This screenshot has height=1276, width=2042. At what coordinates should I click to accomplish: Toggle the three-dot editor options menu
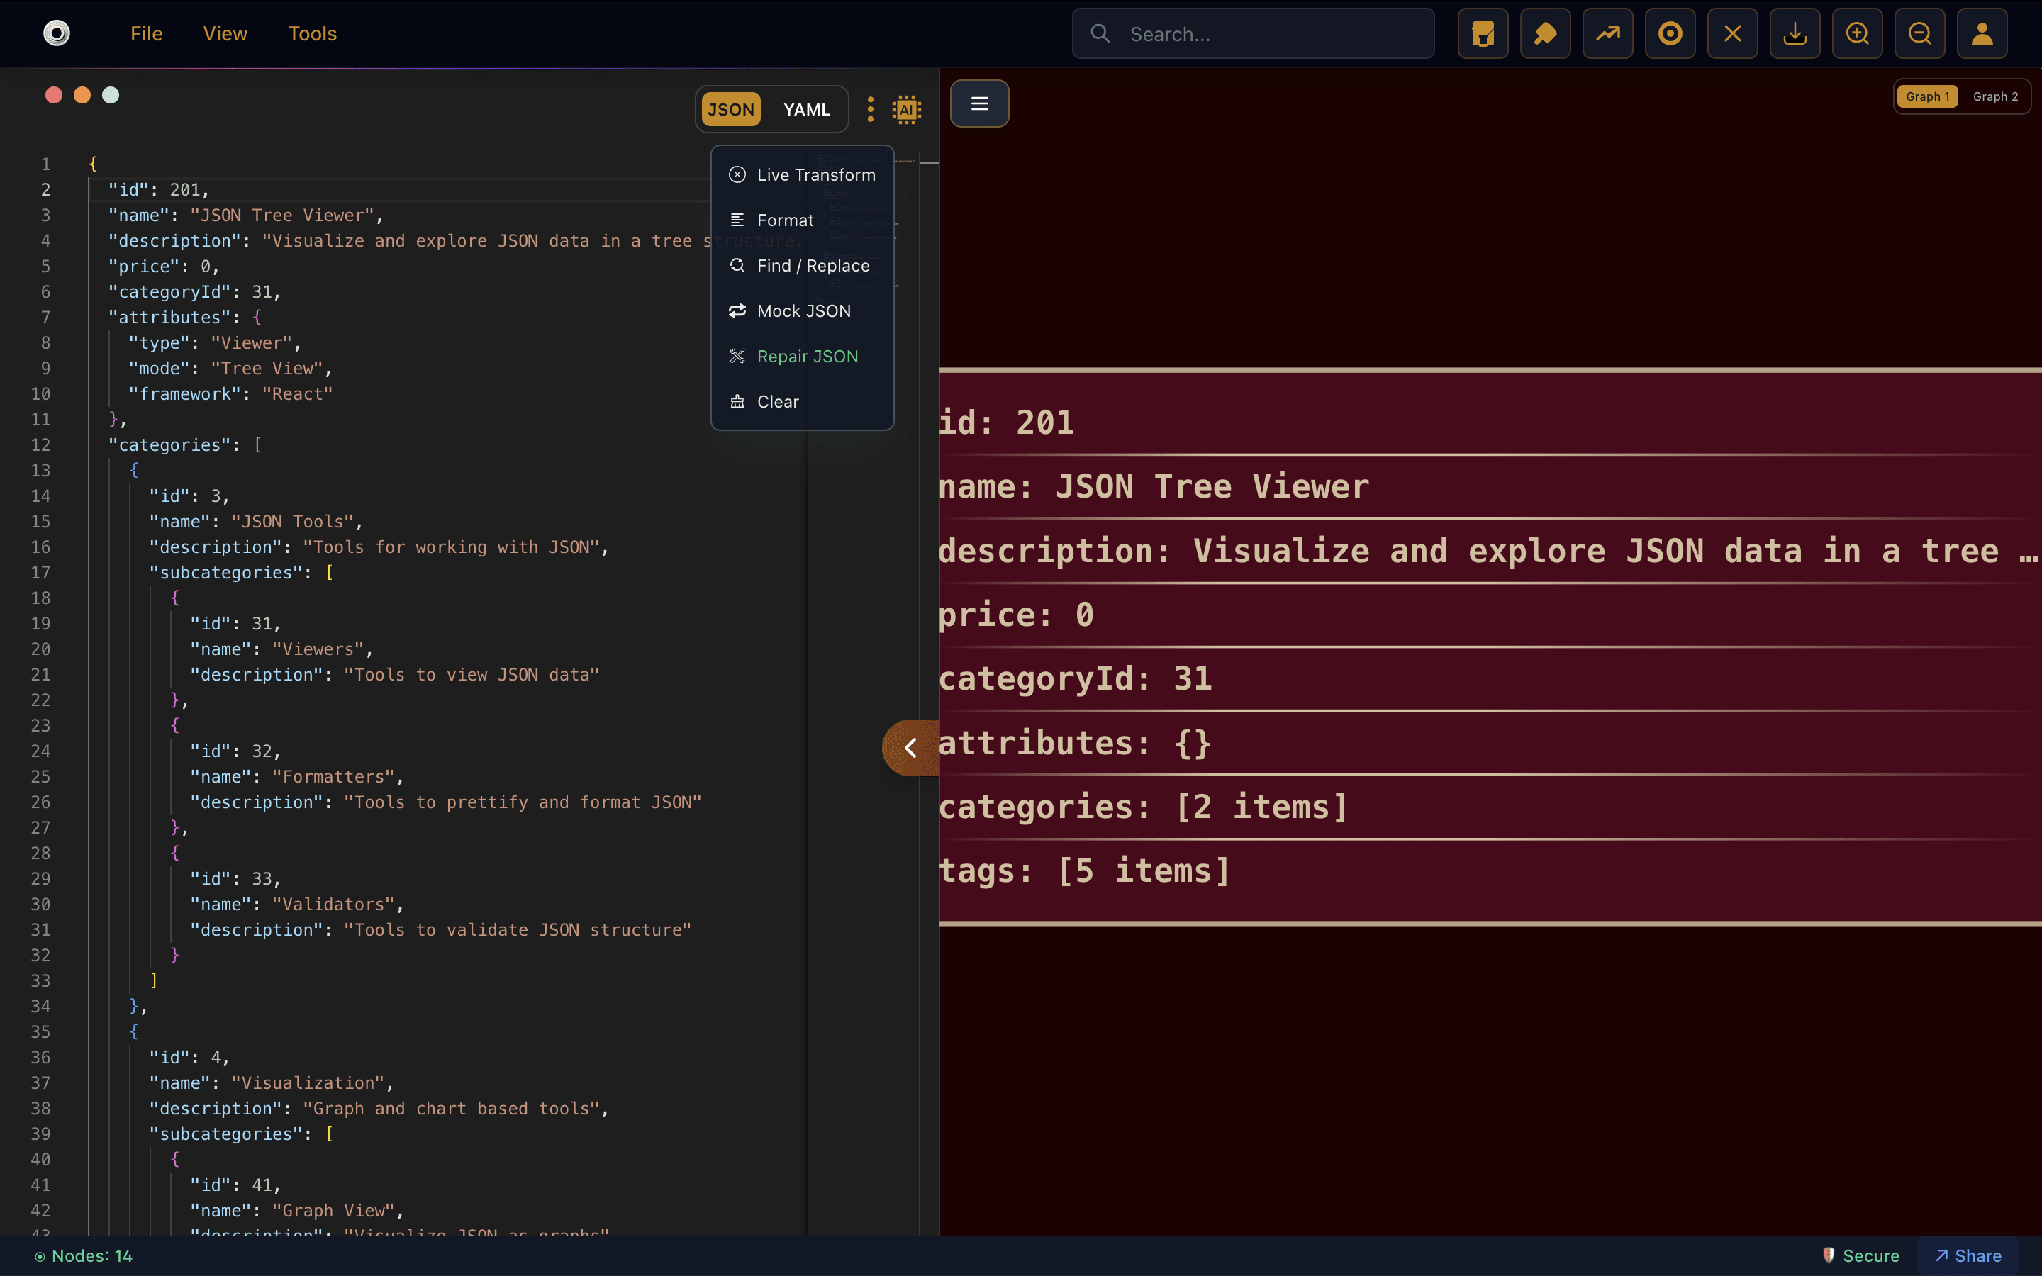click(x=870, y=110)
